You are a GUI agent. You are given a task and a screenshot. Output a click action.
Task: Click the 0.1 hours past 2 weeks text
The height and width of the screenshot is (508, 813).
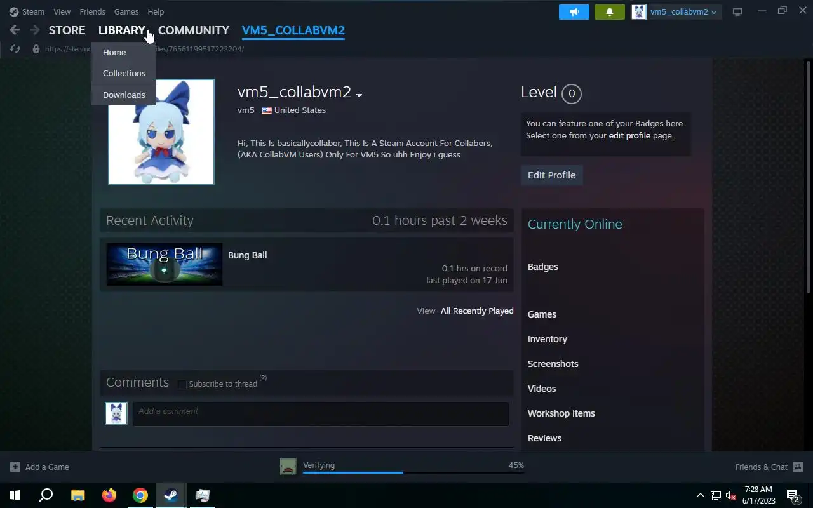click(x=440, y=220)
